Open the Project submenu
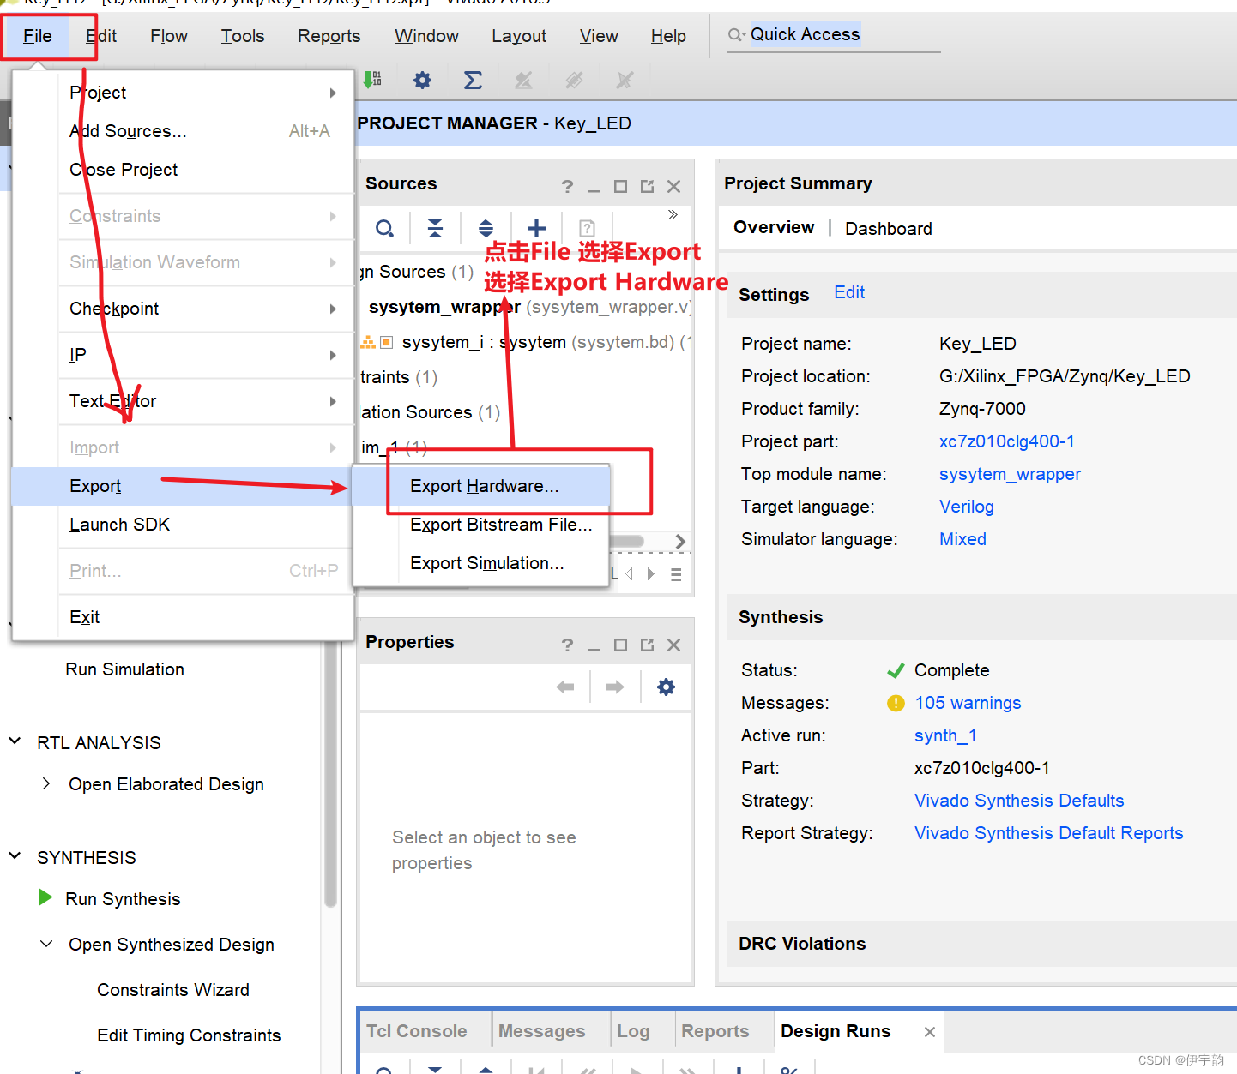The image size is (1237, 1074). click(206, 93)
